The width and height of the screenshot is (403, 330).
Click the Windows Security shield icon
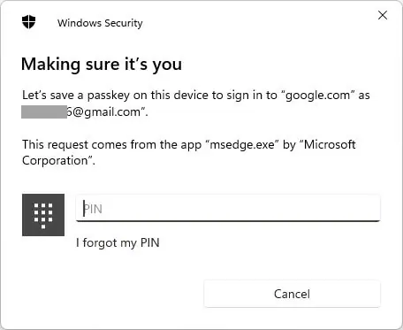click(x=29, y=22)
